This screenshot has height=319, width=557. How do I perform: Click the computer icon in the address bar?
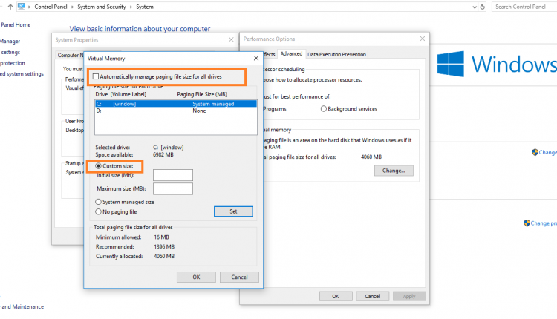tap(22, 7)
